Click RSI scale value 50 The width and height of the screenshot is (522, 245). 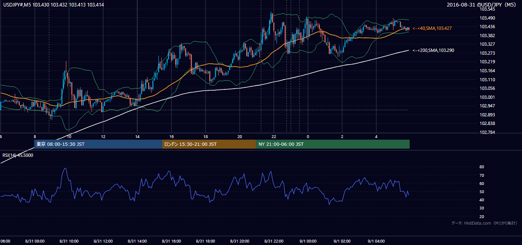click(x=482, y=192)
